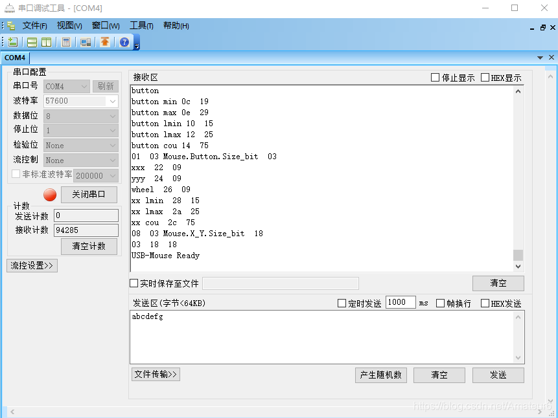The height and width of the screenshot is (418, 558).
Task: Click scroll up arrow in receive area
Action: coord(518,91)
